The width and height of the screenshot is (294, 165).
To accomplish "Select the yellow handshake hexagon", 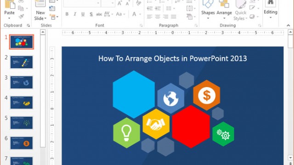I will tap(156, 124).
